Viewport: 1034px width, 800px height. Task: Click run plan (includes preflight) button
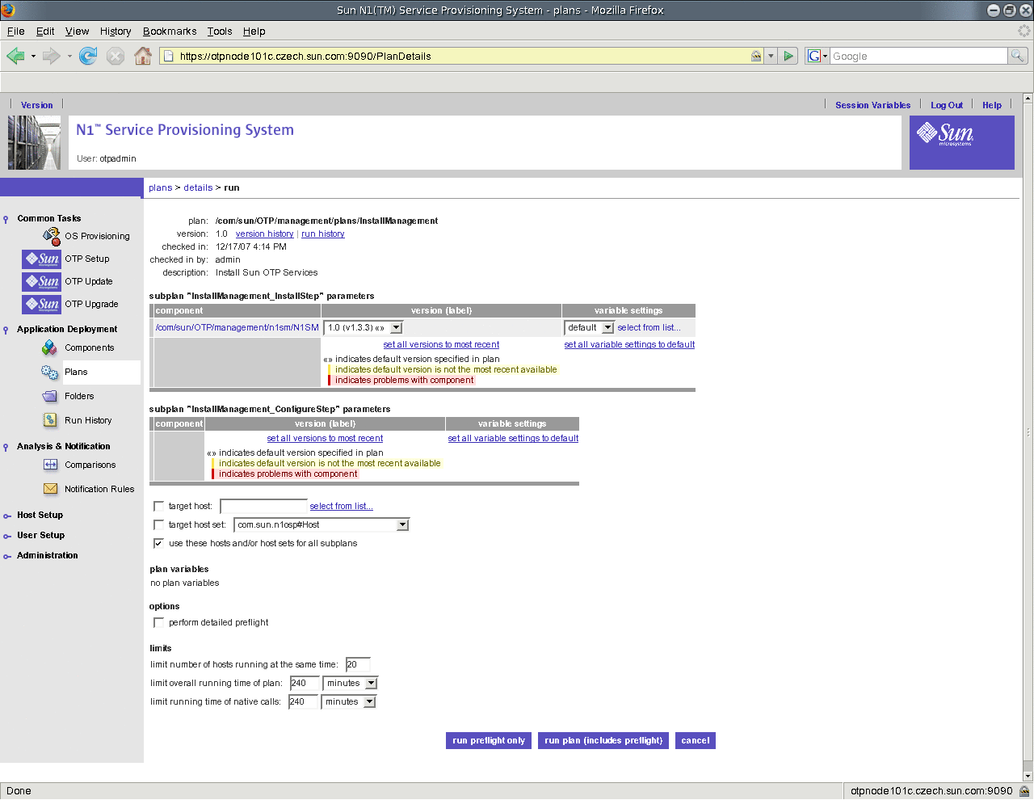pyautogui.click(x=603, y=740)
